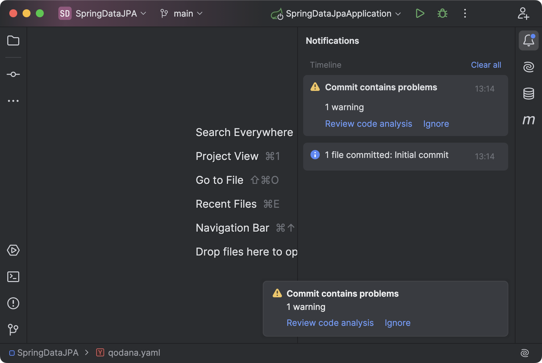Start debugging with the bug icon
This screenshot has width=542, height=363.
442,14
